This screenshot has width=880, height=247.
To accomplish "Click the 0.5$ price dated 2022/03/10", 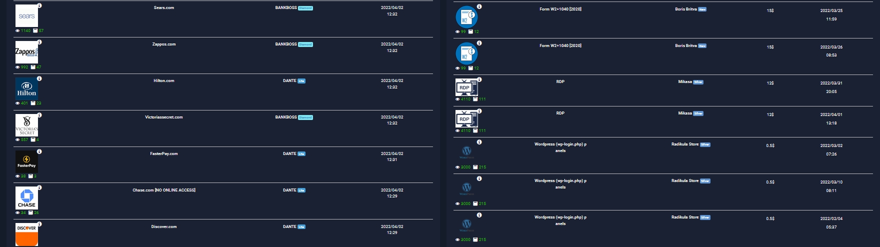I will coord(770,182).
